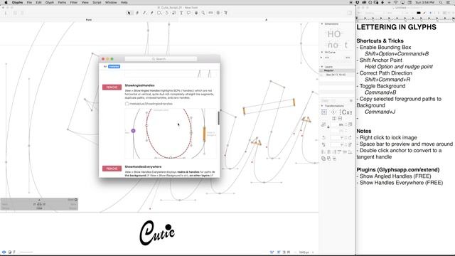Image resolution: width=455 pixels, height=256 pixels.
Task: Open the File menu
Action: coord(29,2)
